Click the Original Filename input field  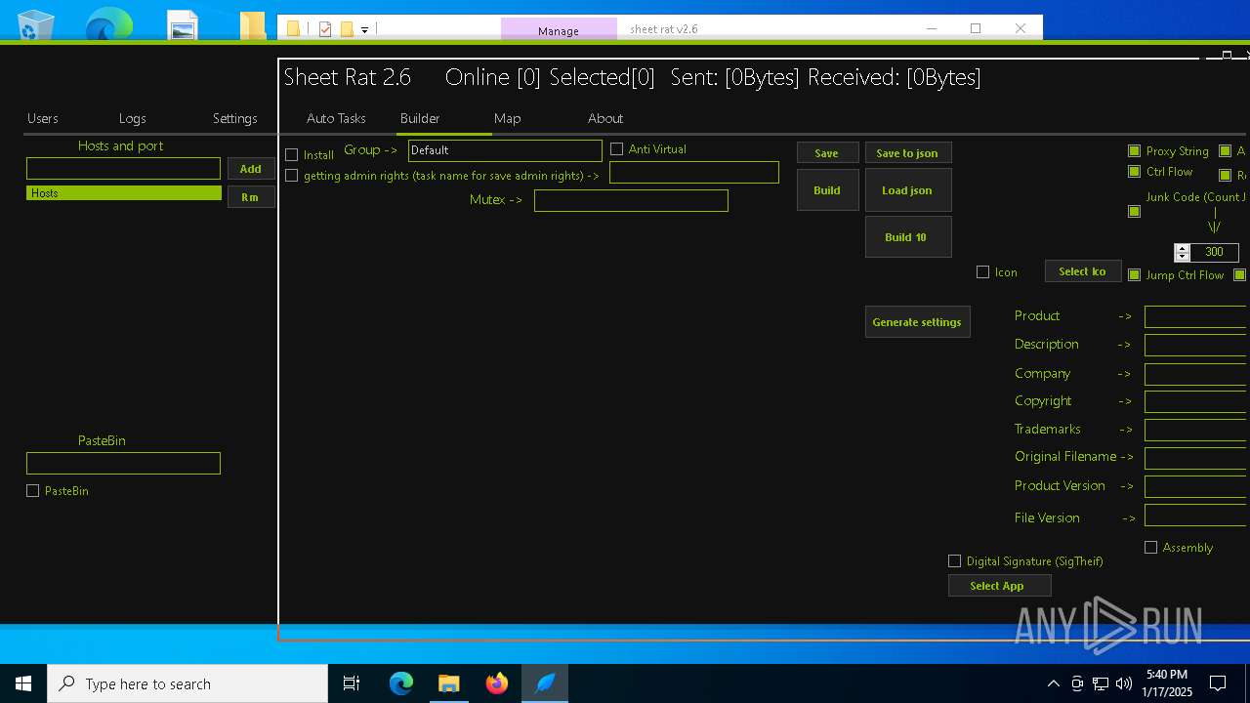pos(1196,458)
